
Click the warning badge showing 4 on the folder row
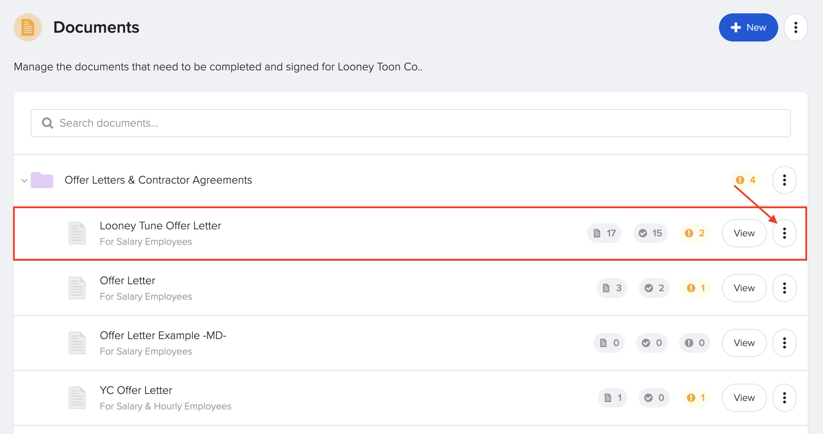click(745, 180)
